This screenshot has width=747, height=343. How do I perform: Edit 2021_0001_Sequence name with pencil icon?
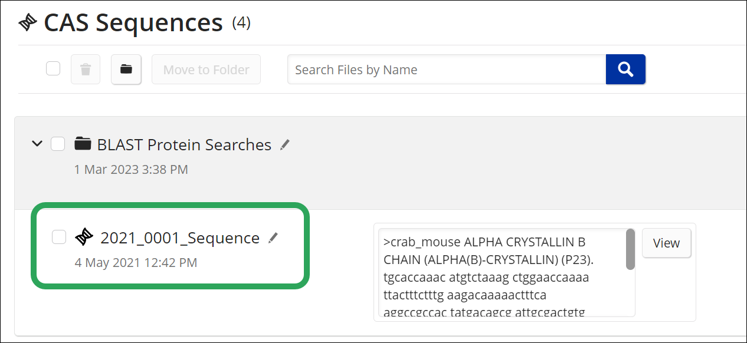coord(273,238)
